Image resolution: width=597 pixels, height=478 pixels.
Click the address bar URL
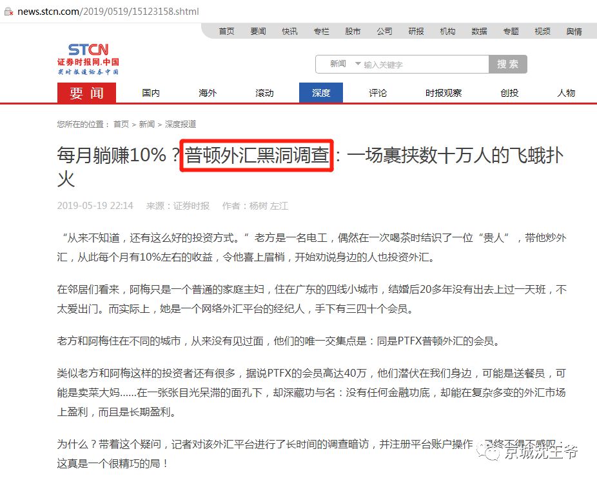click(108, 12)
